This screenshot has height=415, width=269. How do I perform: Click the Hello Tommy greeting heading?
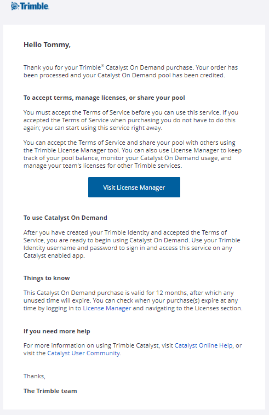(47, 45)
